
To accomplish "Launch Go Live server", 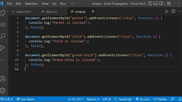I will [142, 99].
